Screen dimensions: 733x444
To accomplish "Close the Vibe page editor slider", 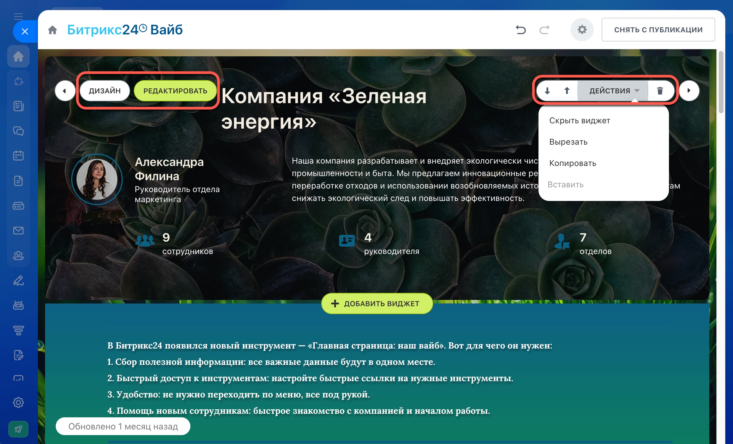I will (x=25, y=31).
